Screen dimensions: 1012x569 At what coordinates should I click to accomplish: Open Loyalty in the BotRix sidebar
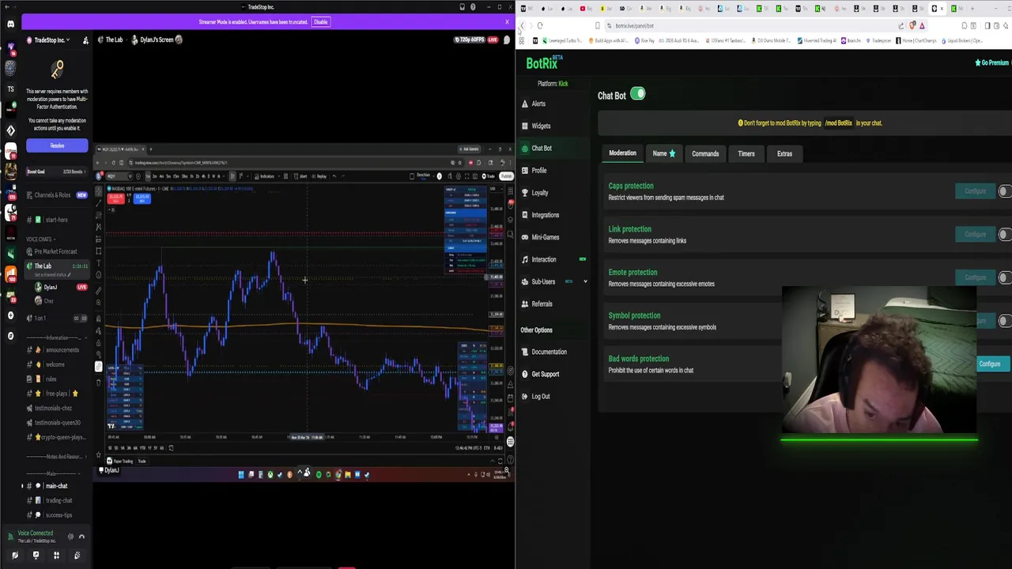click(539, 192)
